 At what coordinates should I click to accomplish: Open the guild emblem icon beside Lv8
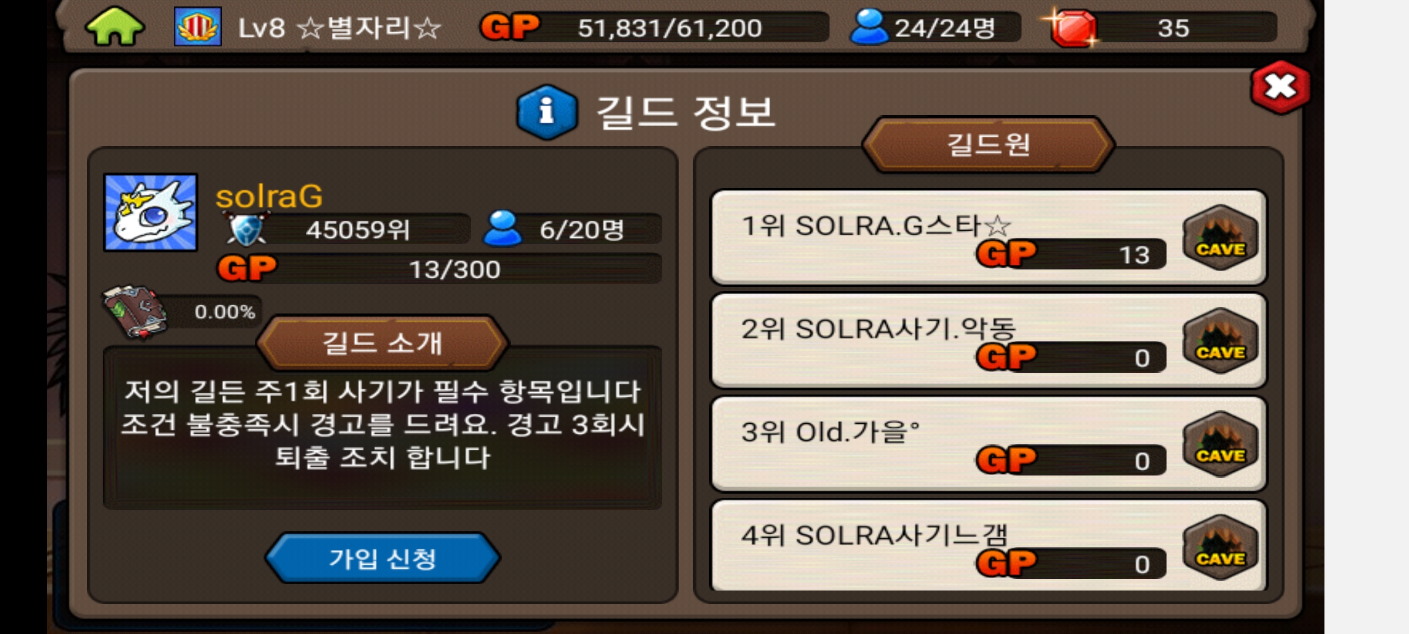[x=198, y=26]
